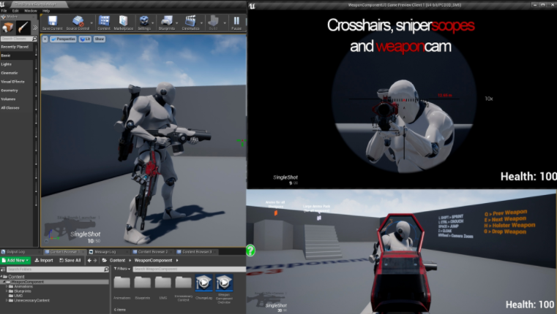Pause the running game simulation
This screenshot has height=314, width=557.
236,21
